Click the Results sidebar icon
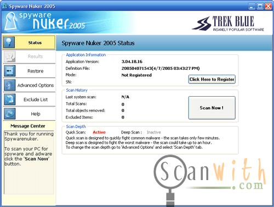 coord(10,57)
